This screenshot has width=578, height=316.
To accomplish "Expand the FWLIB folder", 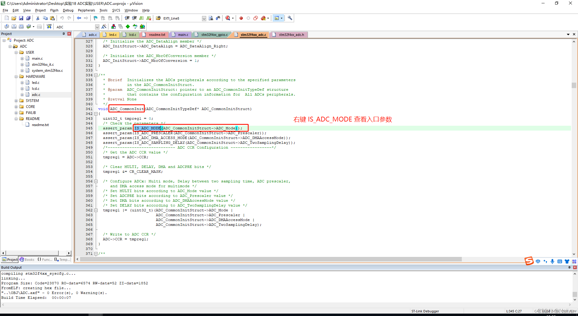I will click(16, 112).
